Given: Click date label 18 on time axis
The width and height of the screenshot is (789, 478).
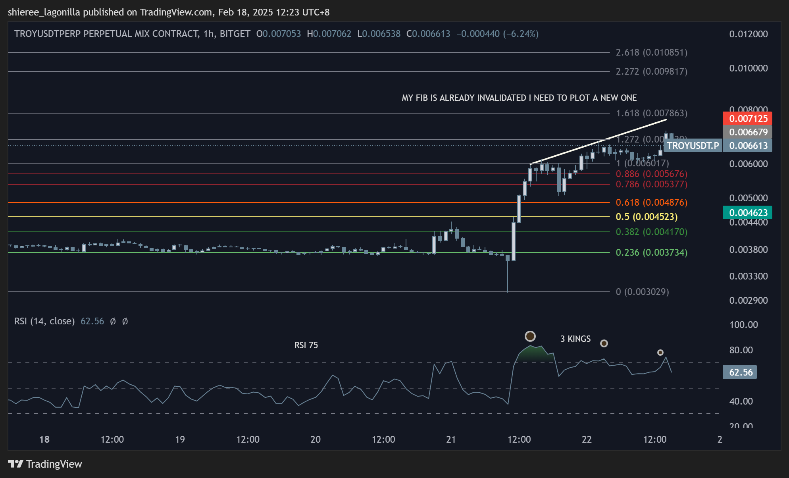Looking at the screenshot, I should coord(44,439).
